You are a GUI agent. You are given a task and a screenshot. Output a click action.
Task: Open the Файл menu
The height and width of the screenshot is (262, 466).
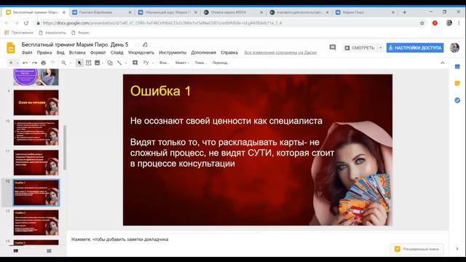[27, 52]
